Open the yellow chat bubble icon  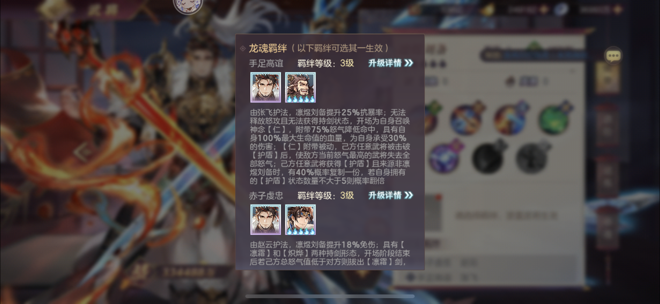click(x=613, y=56)
